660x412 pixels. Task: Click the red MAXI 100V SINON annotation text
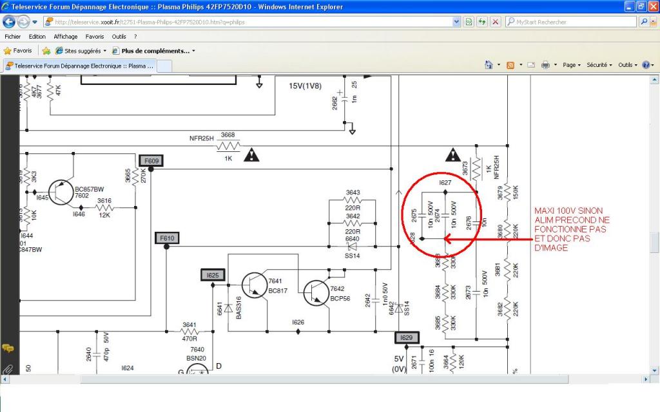[572, 229]
